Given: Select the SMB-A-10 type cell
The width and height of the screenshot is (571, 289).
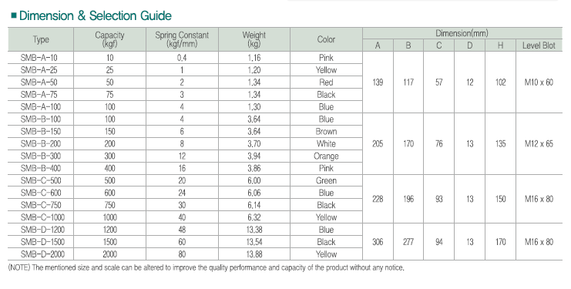Looking at the screenshot, I should click(x=41, y=58).
